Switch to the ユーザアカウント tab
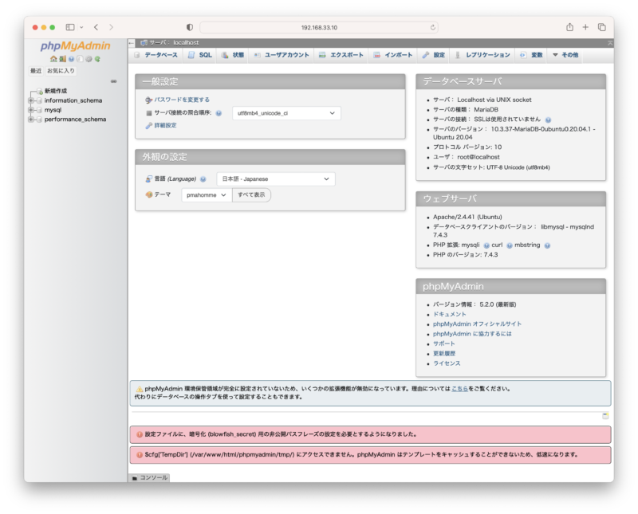Image resolution: width=638 pixels, height=514 pixels. click(282, 55)
